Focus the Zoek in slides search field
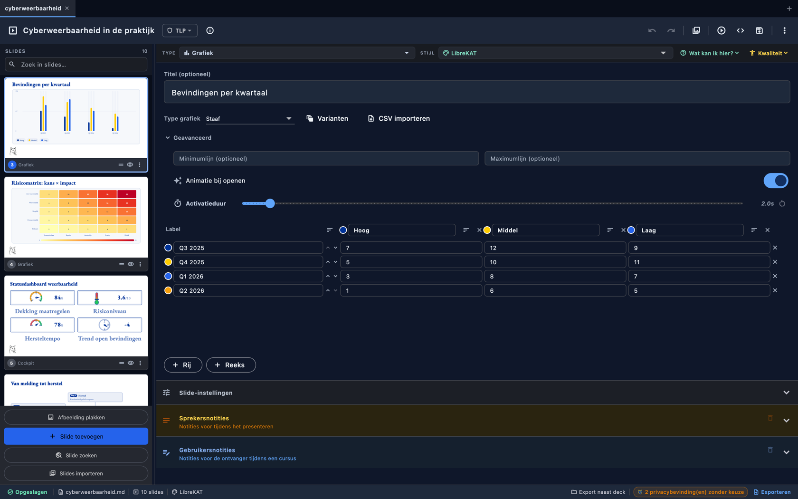This screenshot has width=798, height=499. point(76,64)
